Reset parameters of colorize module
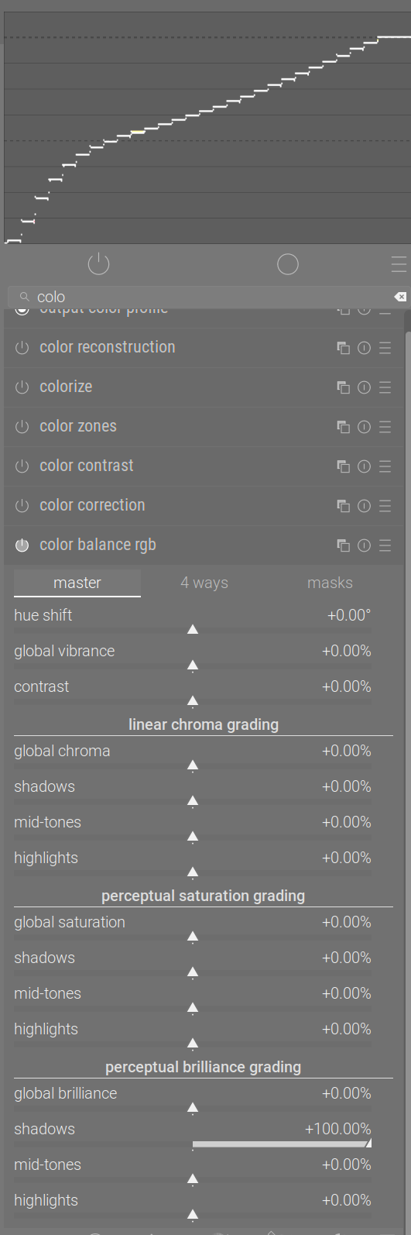The height and width of the screenshot is (1235, 411). (364, 387)
